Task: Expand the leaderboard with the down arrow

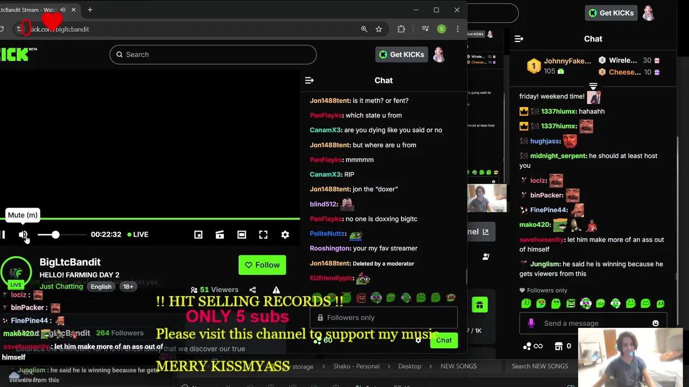Action: 593,86
